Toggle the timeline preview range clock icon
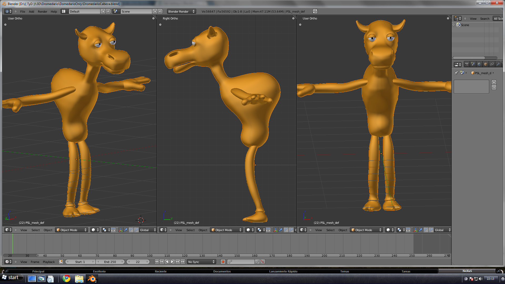This screenshot has height=284, width=505. pos(61,262)
